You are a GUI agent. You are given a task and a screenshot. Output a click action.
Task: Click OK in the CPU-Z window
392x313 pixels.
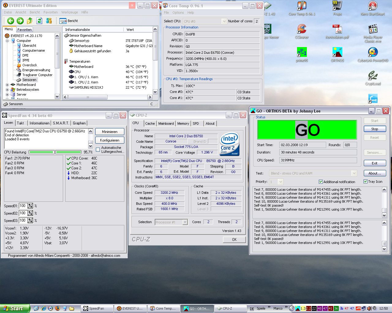click(x=234, y=240)
